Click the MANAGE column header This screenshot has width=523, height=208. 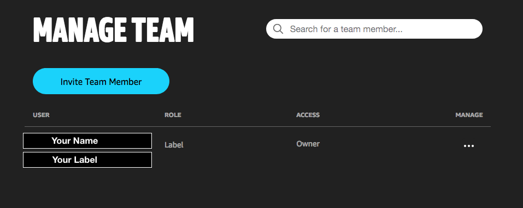[x=469, y=115]
